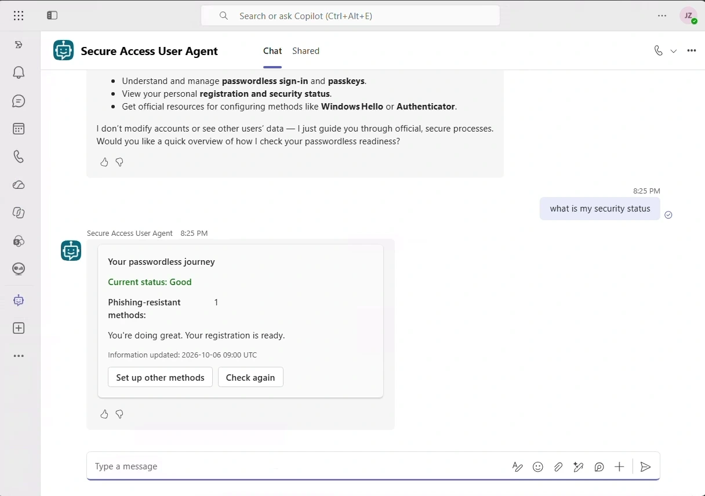The image size is (705, 496).
Task: Select the 'what is my security status' message bubble
Action: pyautogui.click(x=600, y=209)
